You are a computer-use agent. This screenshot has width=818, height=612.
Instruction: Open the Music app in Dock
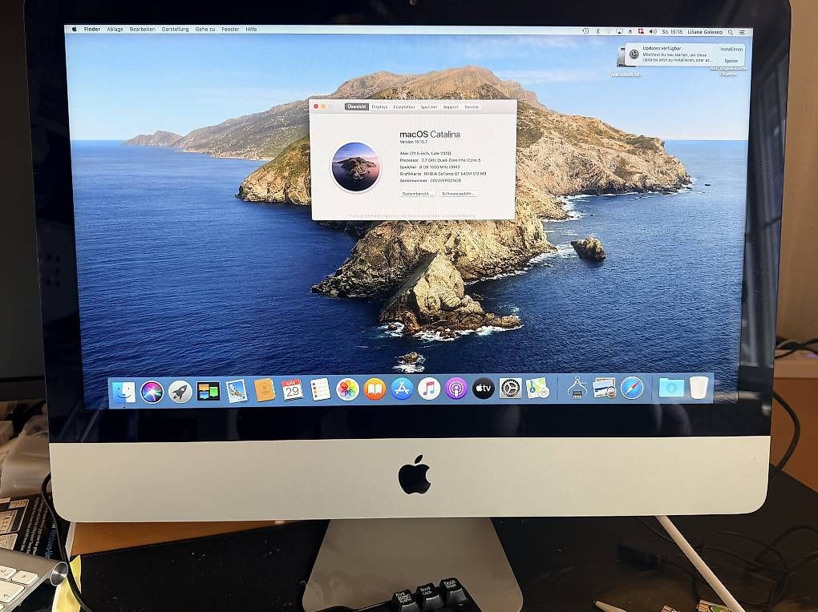coord(429,389)
